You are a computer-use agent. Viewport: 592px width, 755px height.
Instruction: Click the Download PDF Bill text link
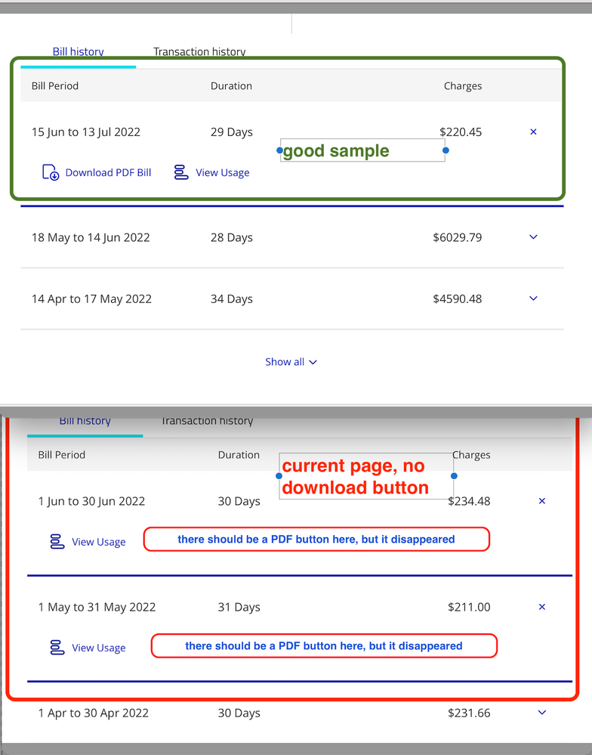pos(108,173)
